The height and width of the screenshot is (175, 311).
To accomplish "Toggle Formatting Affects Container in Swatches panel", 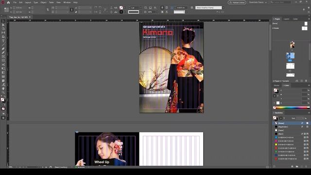I will [x=281, y=118].
